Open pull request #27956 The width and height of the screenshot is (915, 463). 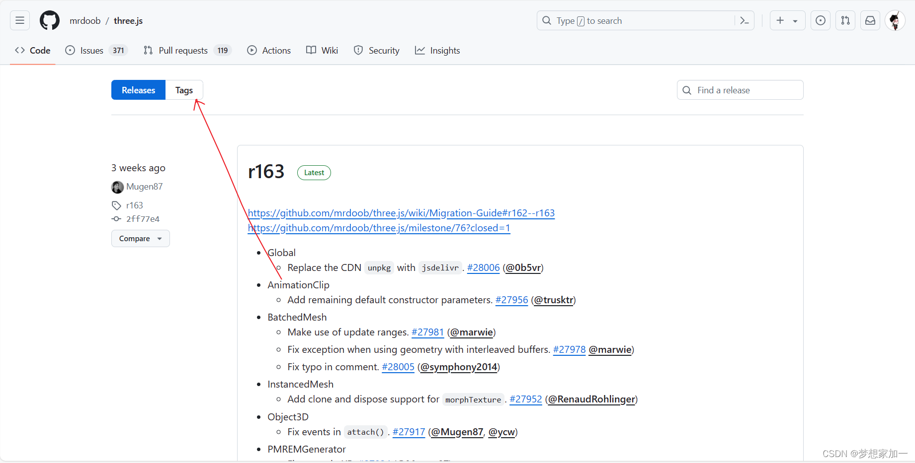pyautogui.click(x=511, y=300)
